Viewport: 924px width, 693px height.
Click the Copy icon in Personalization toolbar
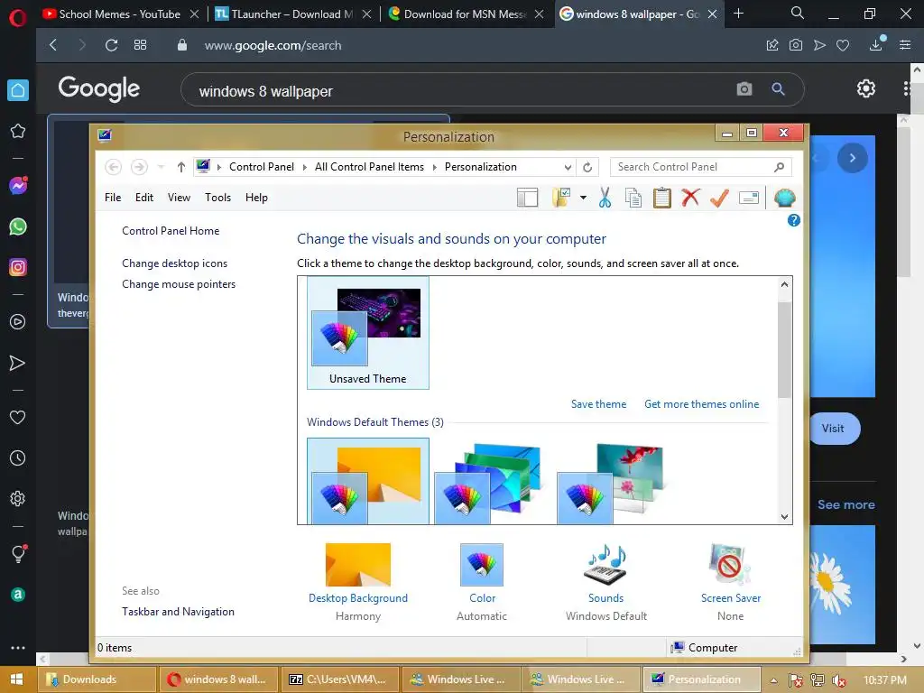click(x=633, y=198)
